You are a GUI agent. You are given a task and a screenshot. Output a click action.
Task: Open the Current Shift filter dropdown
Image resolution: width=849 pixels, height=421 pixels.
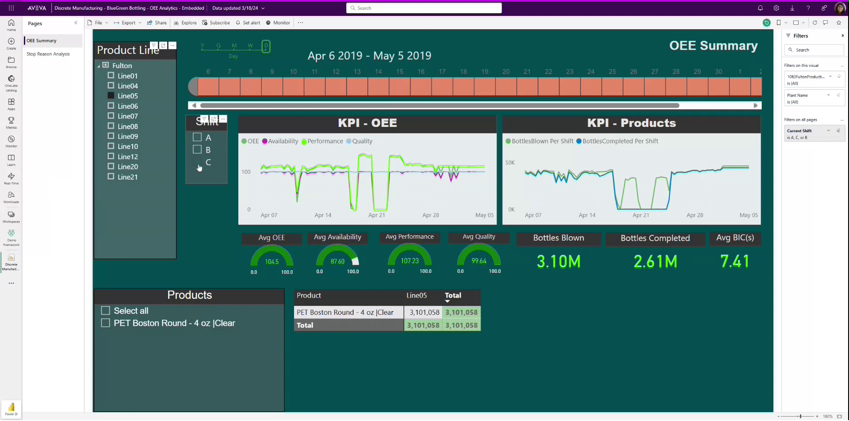coord(828,130)
